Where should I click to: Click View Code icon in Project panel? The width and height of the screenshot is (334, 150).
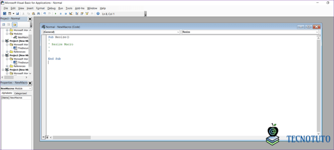pos(4,24)
